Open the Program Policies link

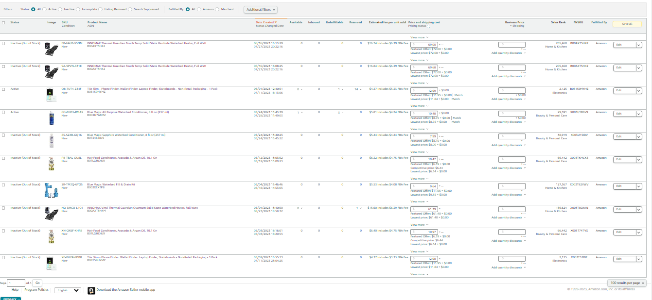36,290
